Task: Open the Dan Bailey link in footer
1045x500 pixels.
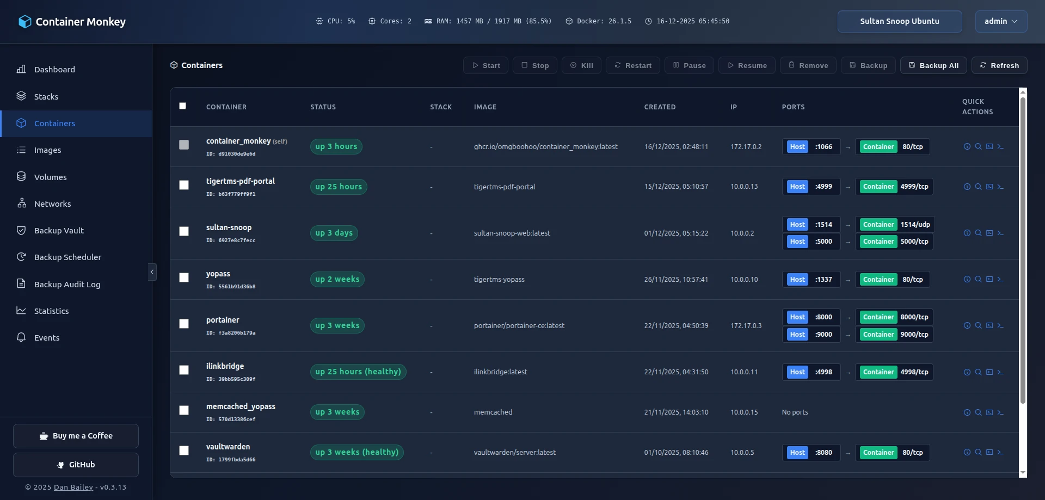Action: pos(73,487)
